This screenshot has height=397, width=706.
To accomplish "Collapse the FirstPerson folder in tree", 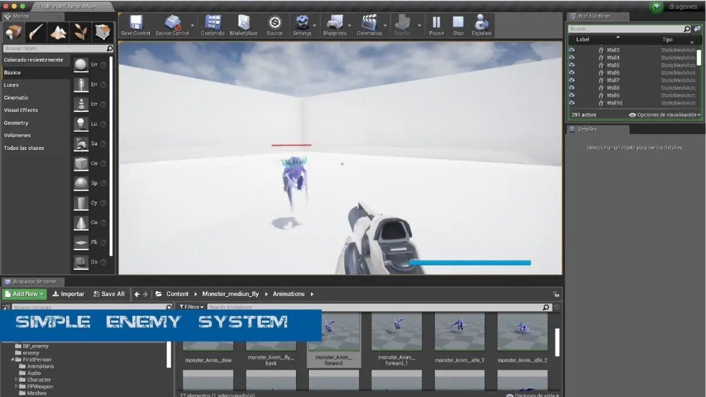I will click(x=12, y=359).
